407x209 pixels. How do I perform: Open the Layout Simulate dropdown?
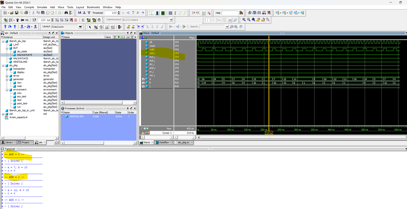pos(80,27)
